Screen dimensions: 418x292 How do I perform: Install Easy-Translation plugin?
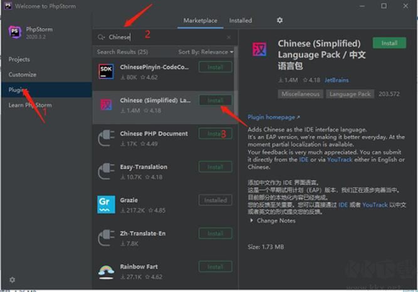tap(216, 167)
